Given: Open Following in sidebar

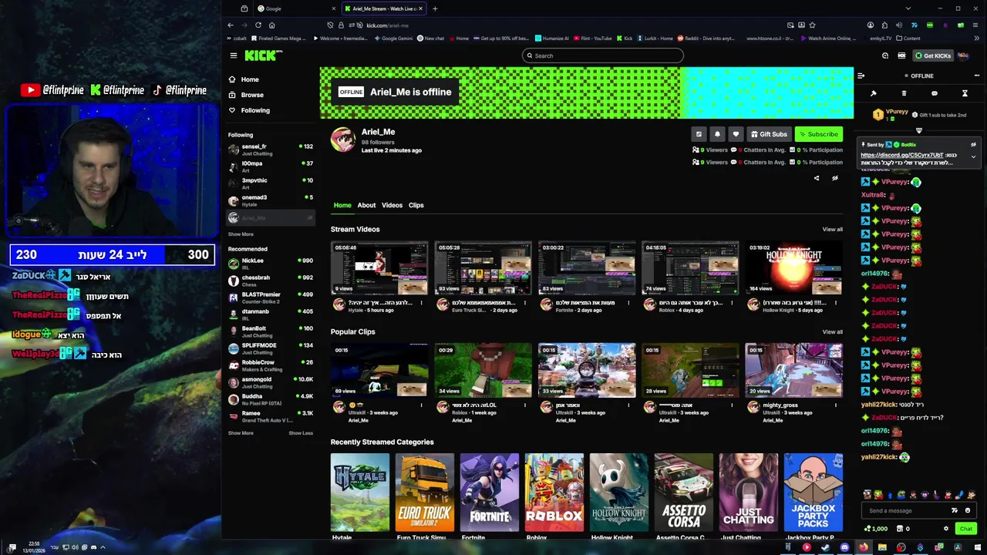Looking at the screenshot, I should pyautogui.click(x=248, y=110).
